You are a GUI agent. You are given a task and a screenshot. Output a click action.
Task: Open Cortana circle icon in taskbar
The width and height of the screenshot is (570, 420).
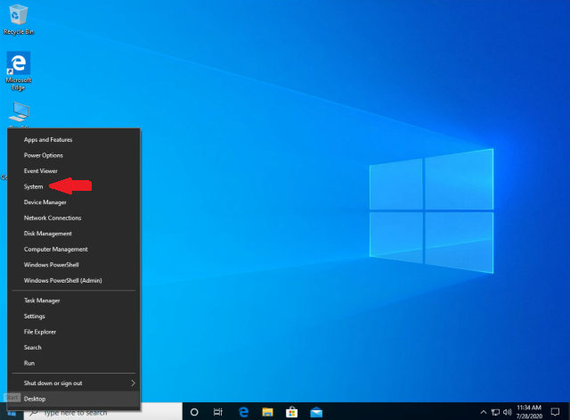click(x=194, y=412)
